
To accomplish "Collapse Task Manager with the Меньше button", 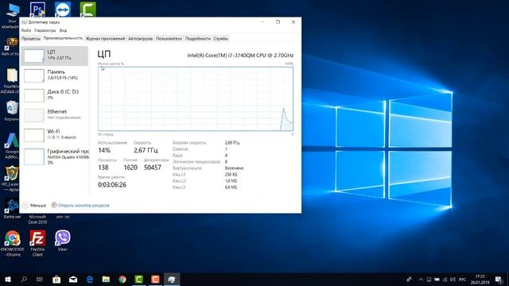I will point(34,205).
